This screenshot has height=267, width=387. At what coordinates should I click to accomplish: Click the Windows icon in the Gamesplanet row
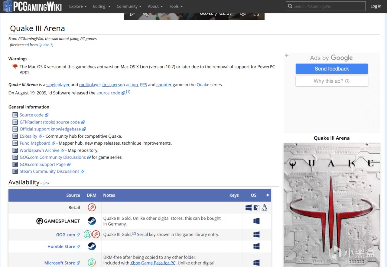[256, 221]
